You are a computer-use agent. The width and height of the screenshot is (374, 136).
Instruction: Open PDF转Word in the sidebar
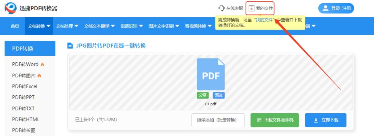tap(25, 64)
